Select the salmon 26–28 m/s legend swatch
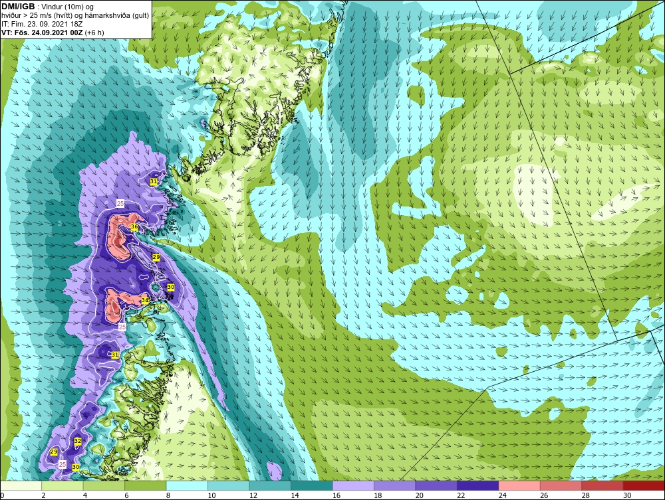The image size is (665, 500). pyautogui.click(x=561, y=485)
